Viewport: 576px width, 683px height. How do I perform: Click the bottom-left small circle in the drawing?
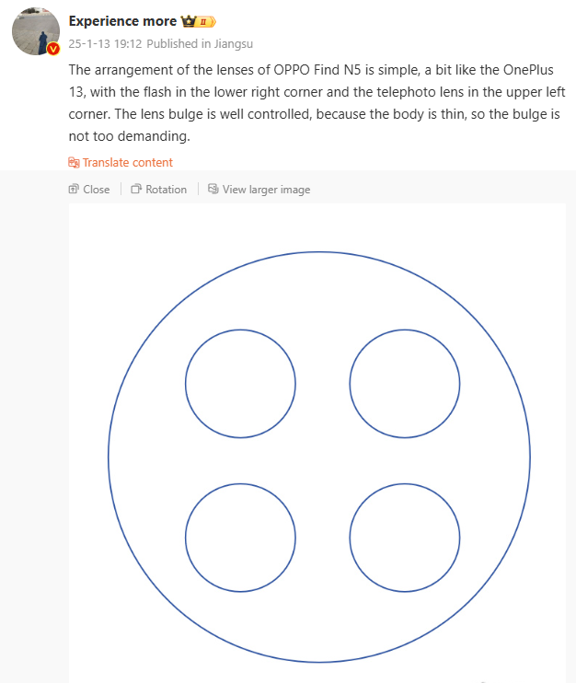pyautogui.click(x=240, y=538)
